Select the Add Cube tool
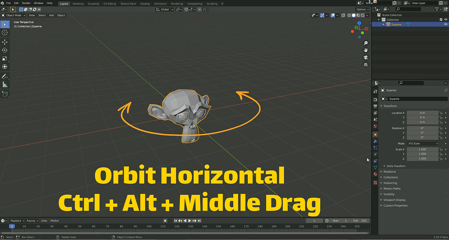Image resolution: width=449 pixels, height=240 pixels. [x=4, y=93]
